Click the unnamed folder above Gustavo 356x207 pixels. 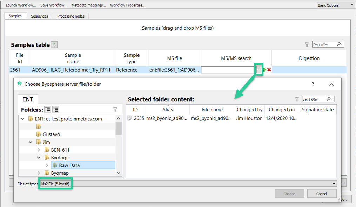tap(39, 126)
